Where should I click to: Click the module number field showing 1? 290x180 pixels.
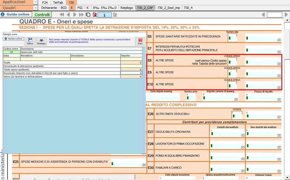(x=104, y=15)
